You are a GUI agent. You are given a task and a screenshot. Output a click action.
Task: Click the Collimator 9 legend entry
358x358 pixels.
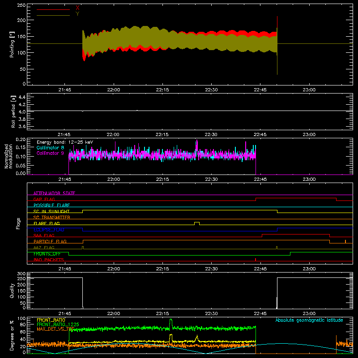click(50, 153)
